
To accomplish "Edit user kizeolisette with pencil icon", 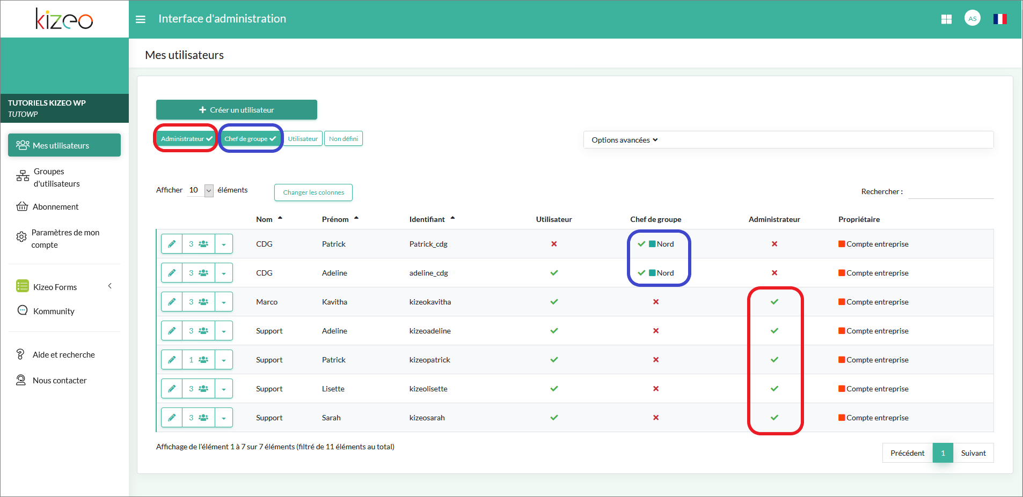I will point(172,389).
